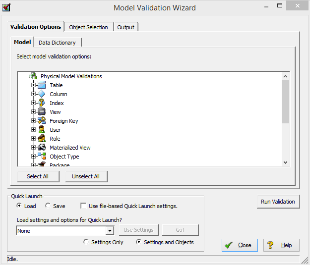Click the User person icon

point(42,130)
